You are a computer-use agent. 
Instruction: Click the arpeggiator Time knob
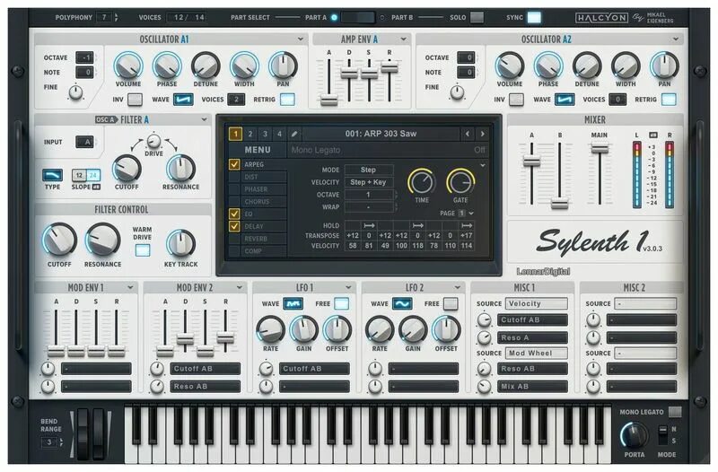click(422, 182)
